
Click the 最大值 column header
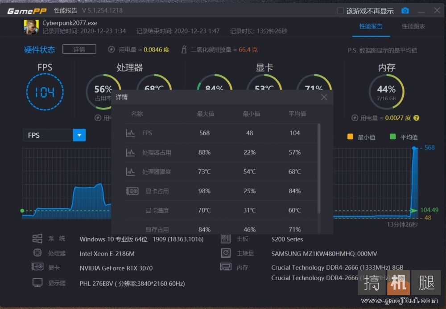tap(206, 114)
